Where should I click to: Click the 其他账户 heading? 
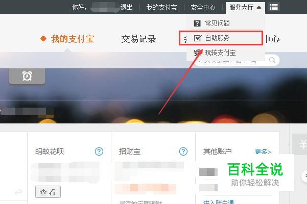[x=217, y=151]
